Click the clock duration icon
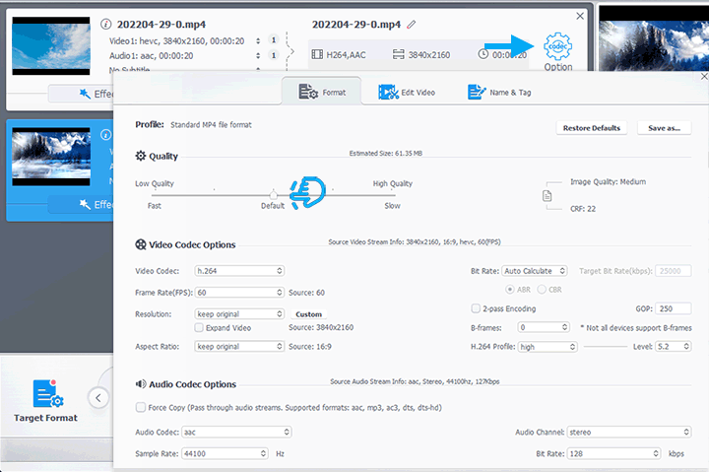709x472 pixels. [483, 54]
